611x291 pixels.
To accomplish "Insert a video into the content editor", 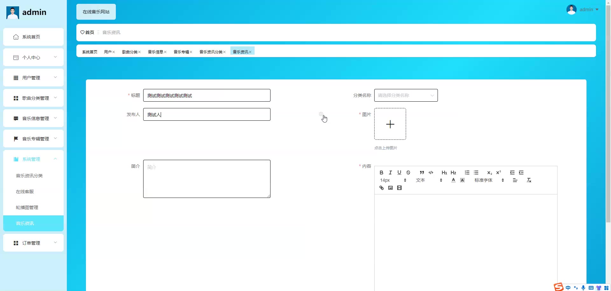I will [x=399, y=188].
